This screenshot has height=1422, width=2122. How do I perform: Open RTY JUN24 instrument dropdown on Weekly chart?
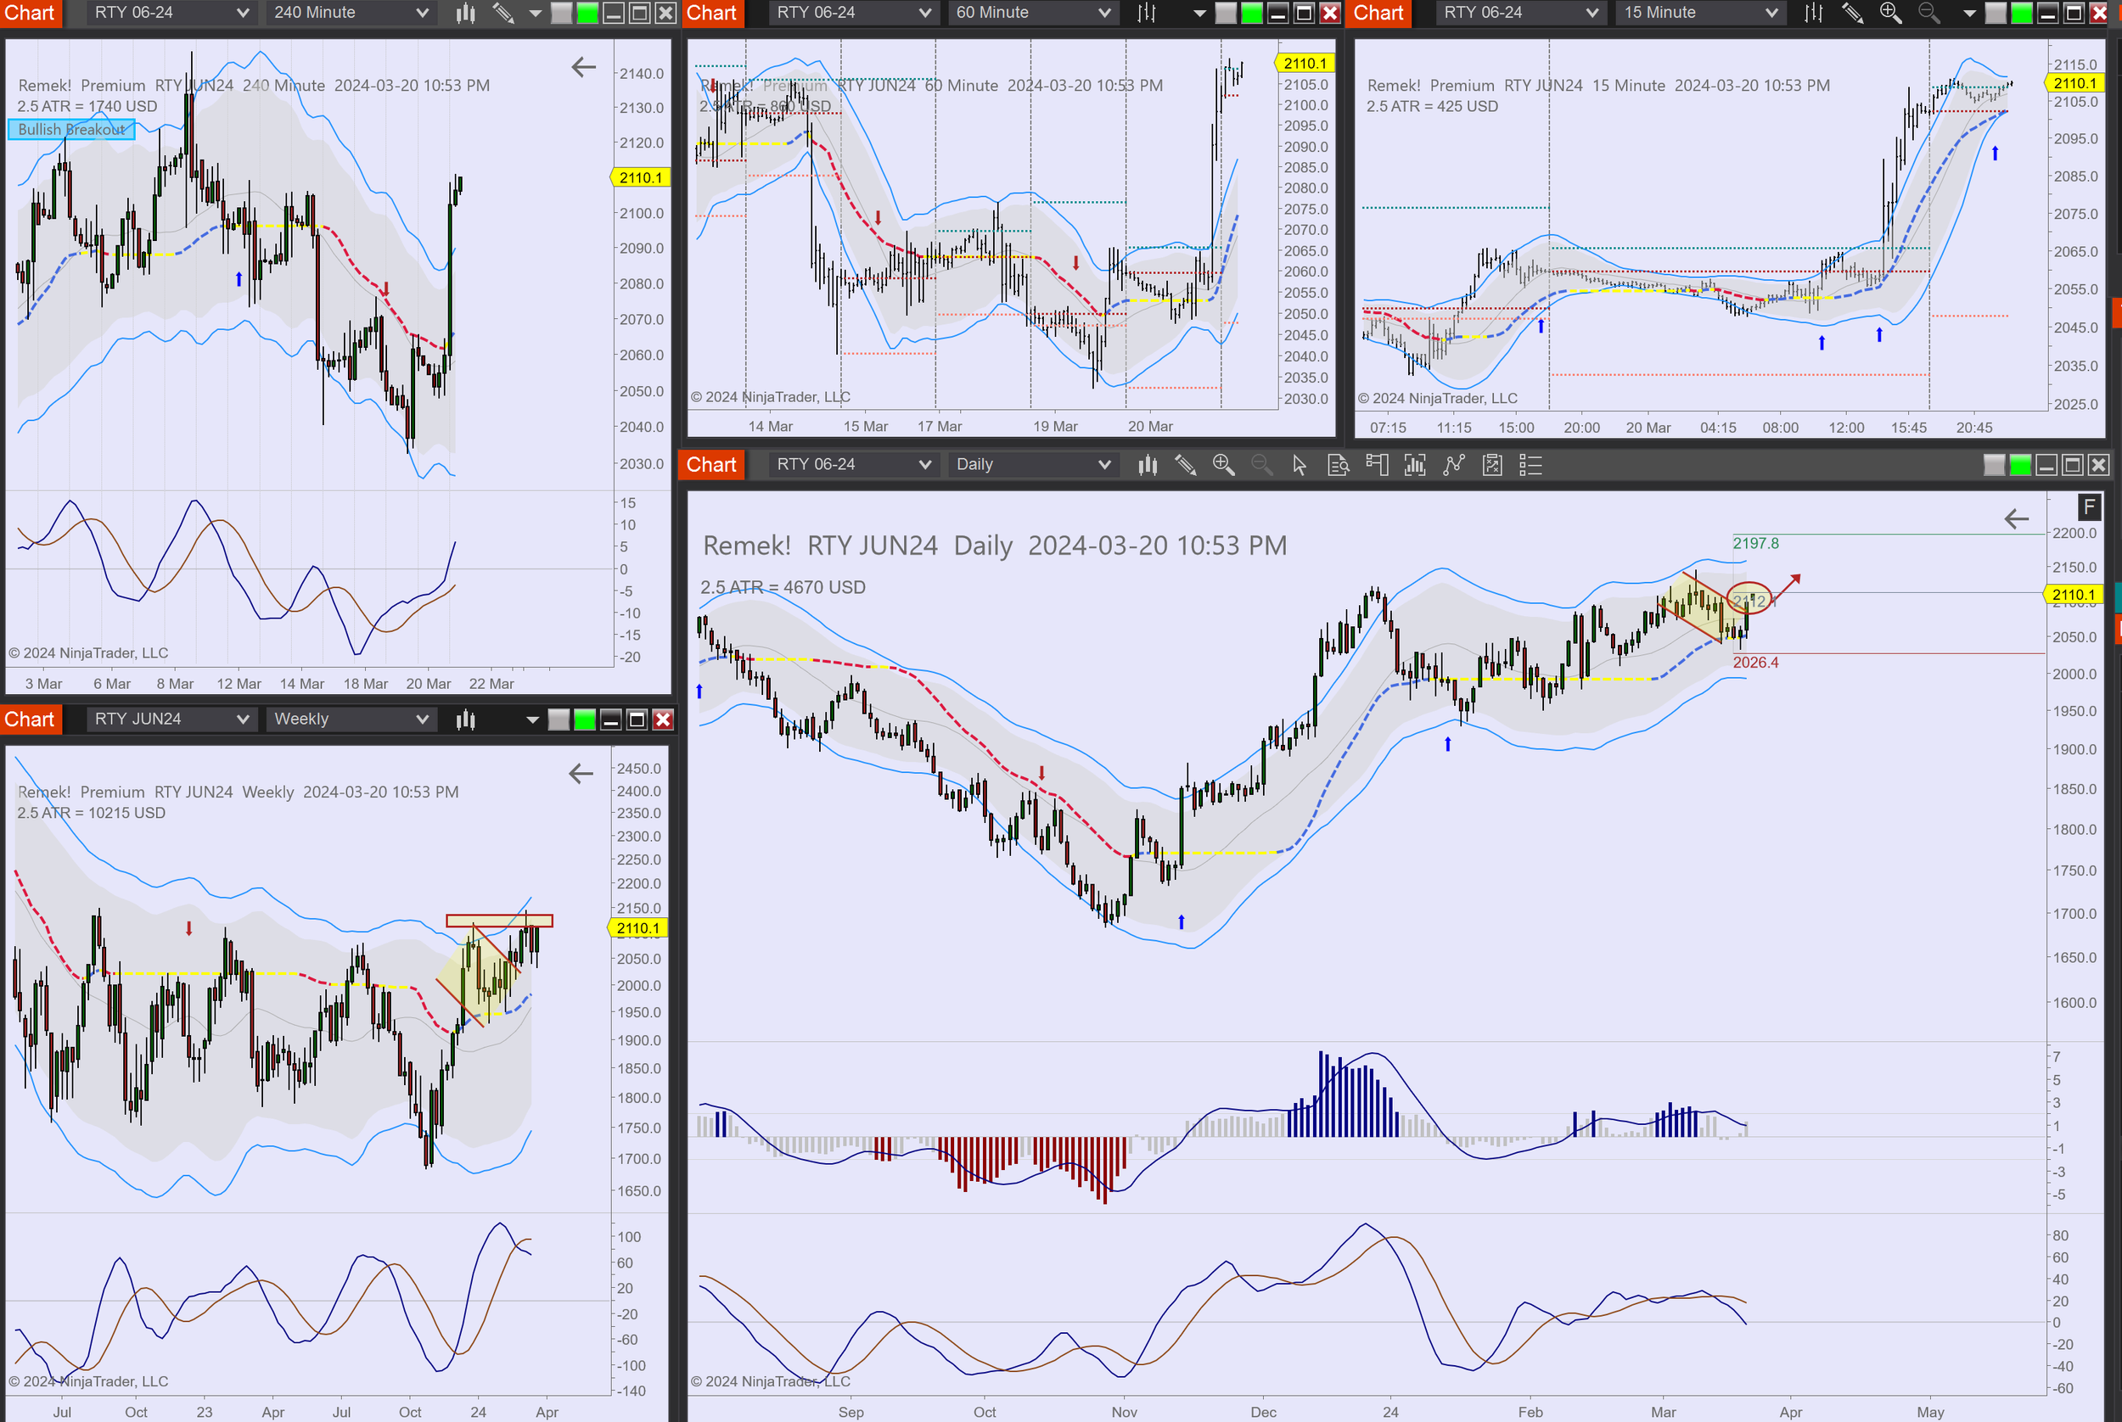point(242,719)
